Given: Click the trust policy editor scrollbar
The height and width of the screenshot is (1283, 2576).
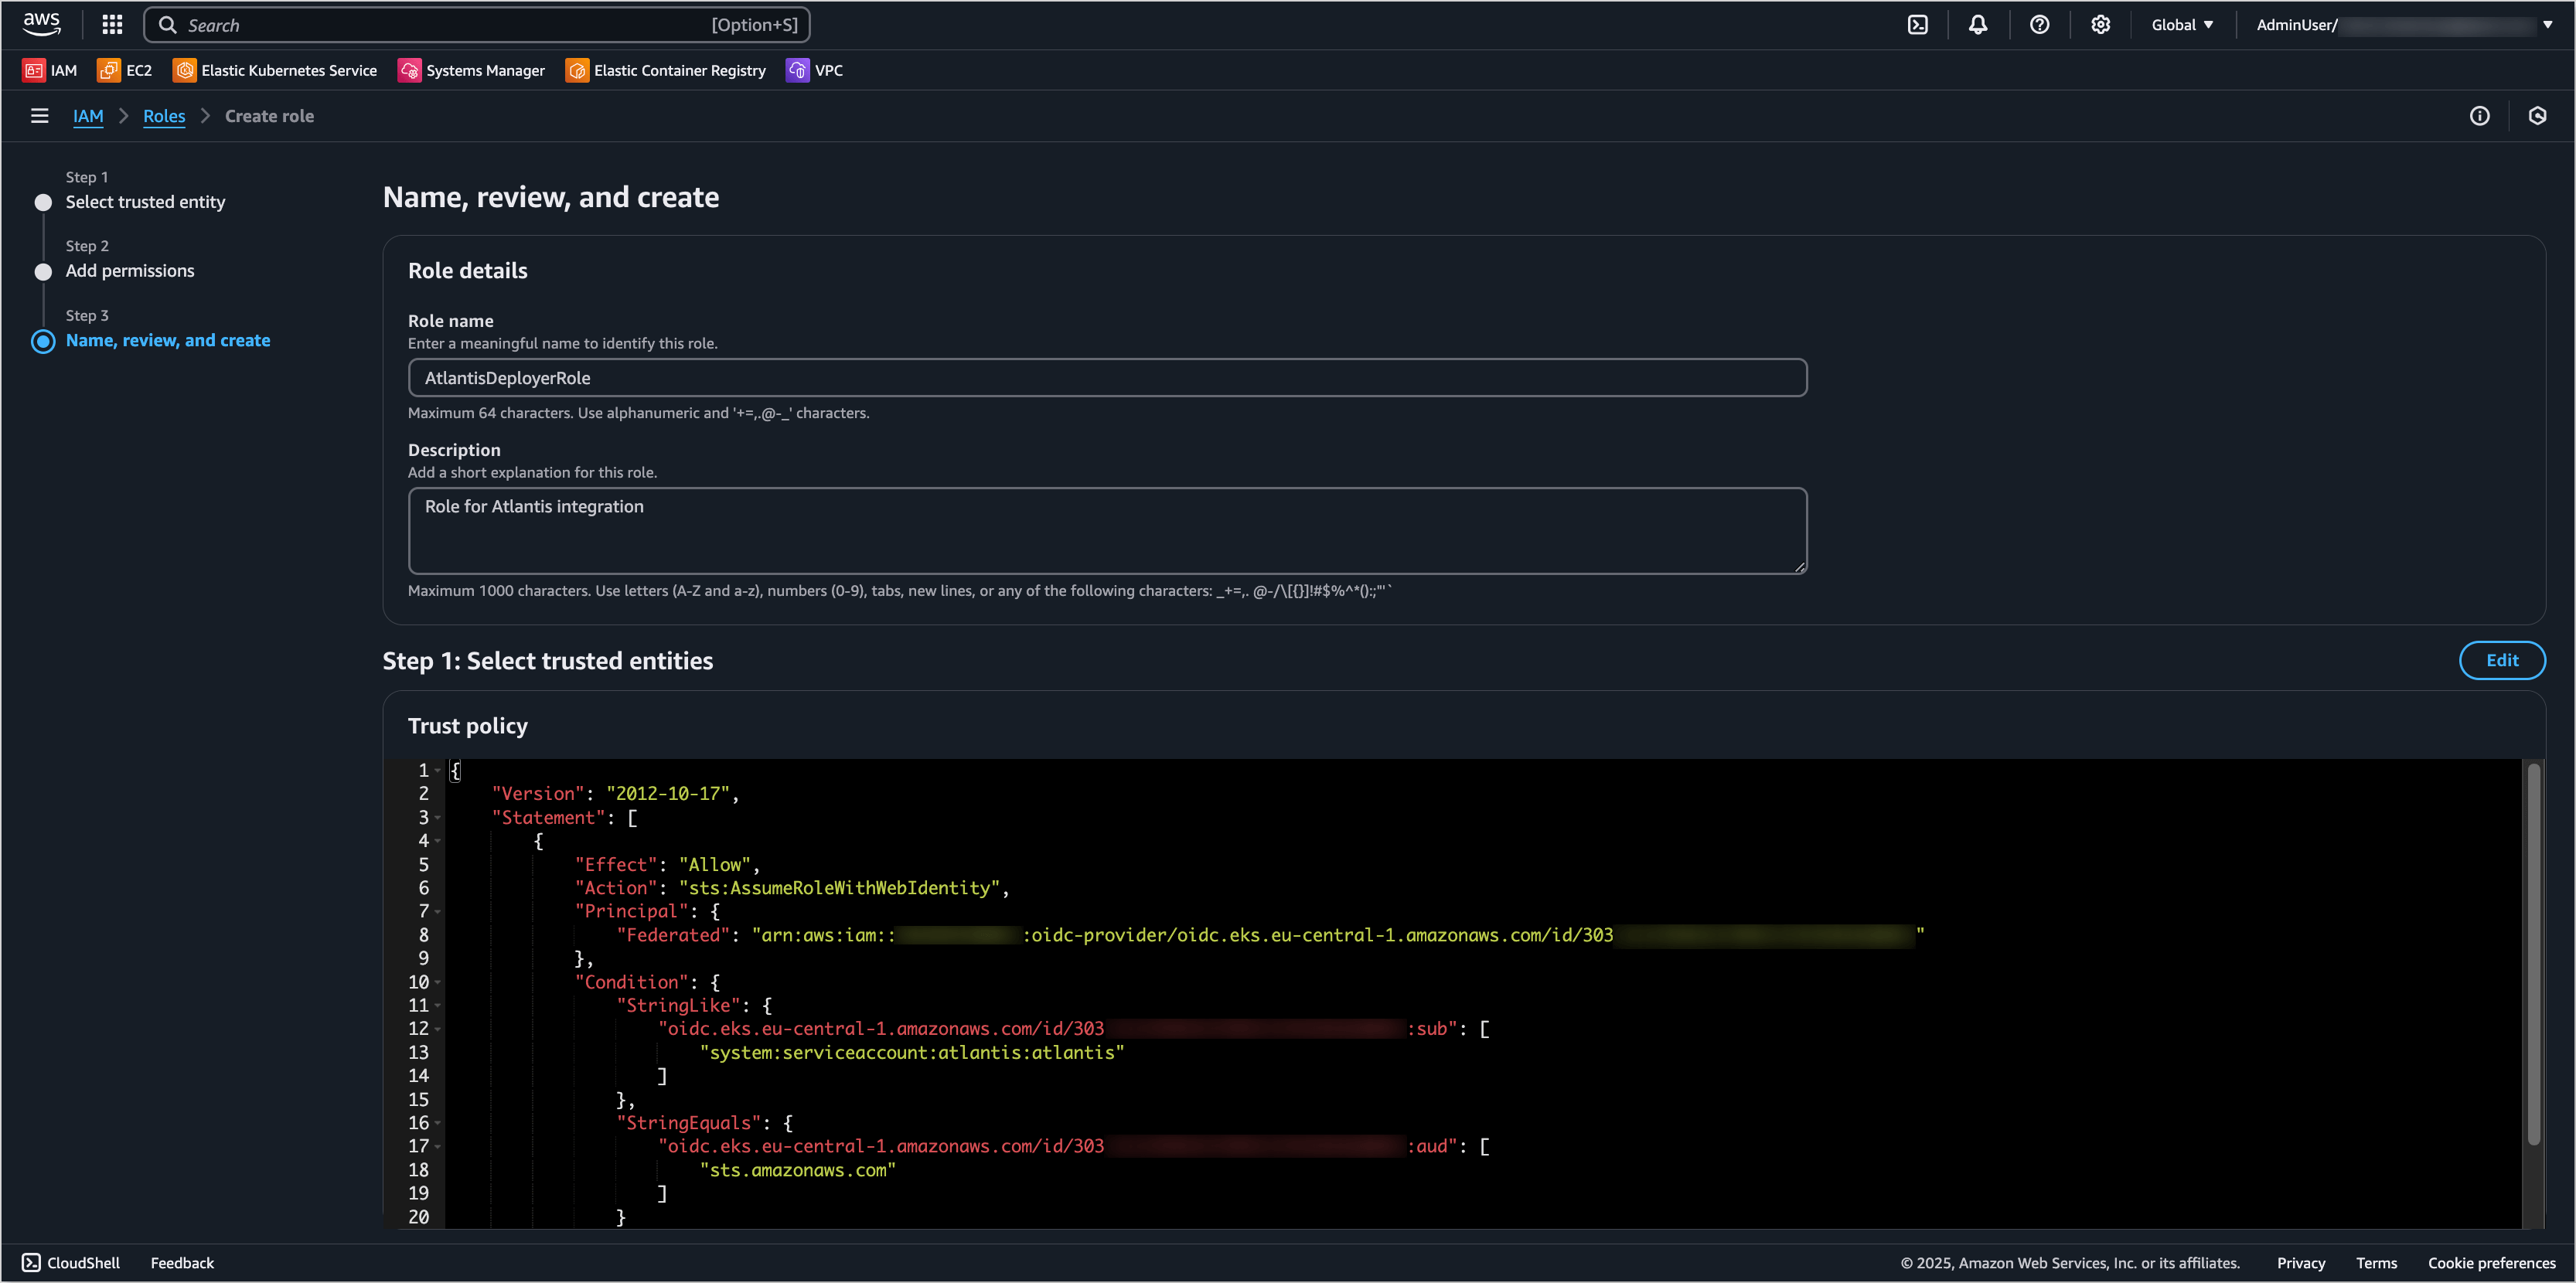Looking at the screenshot, I should [x=2533, y=955].
